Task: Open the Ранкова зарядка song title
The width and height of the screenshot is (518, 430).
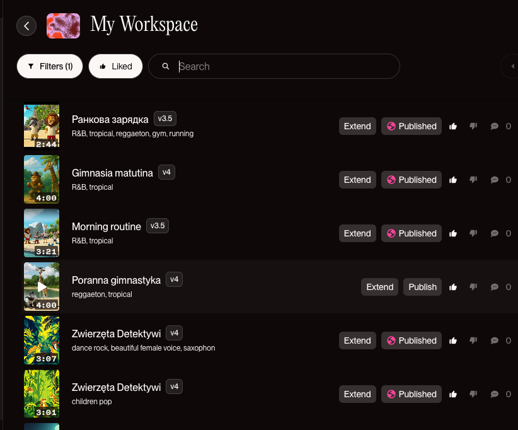Action: click(110, 119)
